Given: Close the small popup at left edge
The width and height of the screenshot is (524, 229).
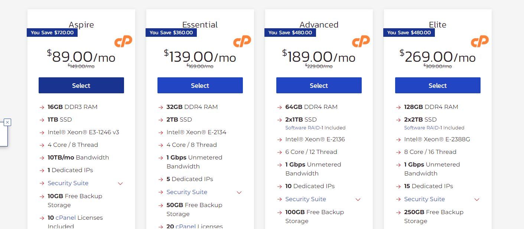Looking at the screenshot, I should (x=7, y=122).
